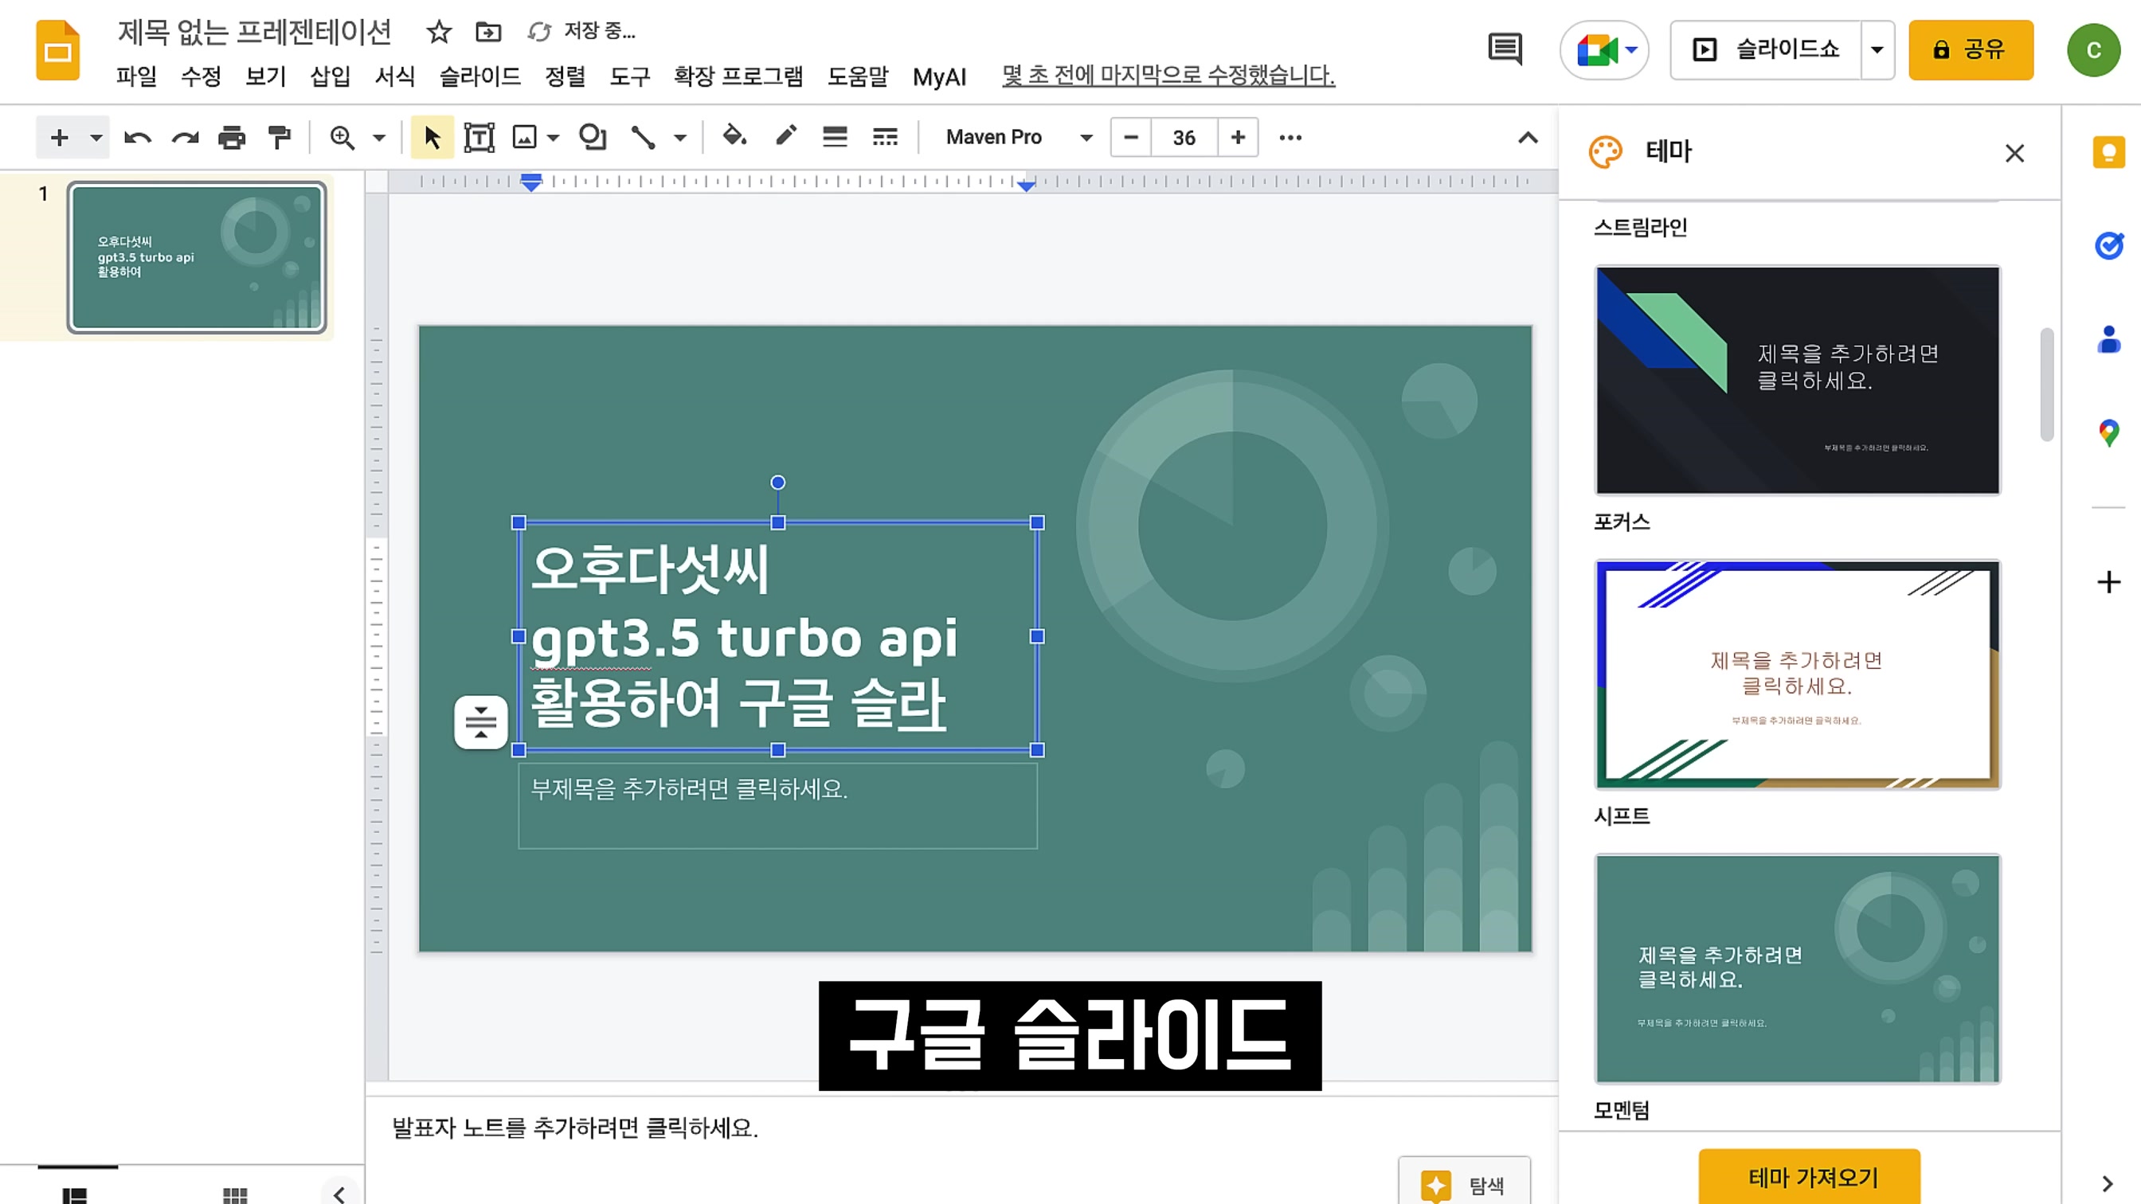The height and width of the screenshot is (1204, 2141).
Task: Open Google Maps in side panel
Action: [x=2108, y=433]
